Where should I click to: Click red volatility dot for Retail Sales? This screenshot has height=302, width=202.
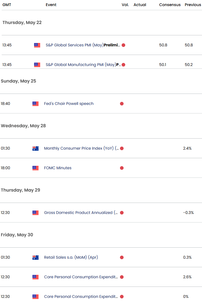(x=122, y=257)
